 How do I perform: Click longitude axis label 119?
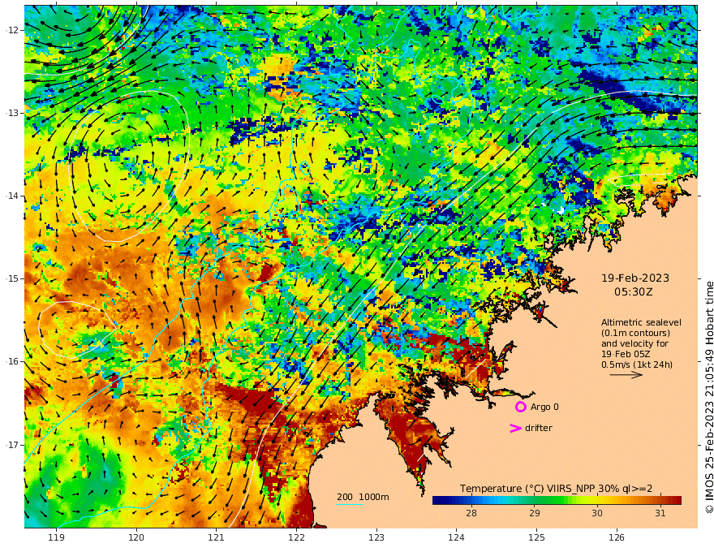click(56, 537)
